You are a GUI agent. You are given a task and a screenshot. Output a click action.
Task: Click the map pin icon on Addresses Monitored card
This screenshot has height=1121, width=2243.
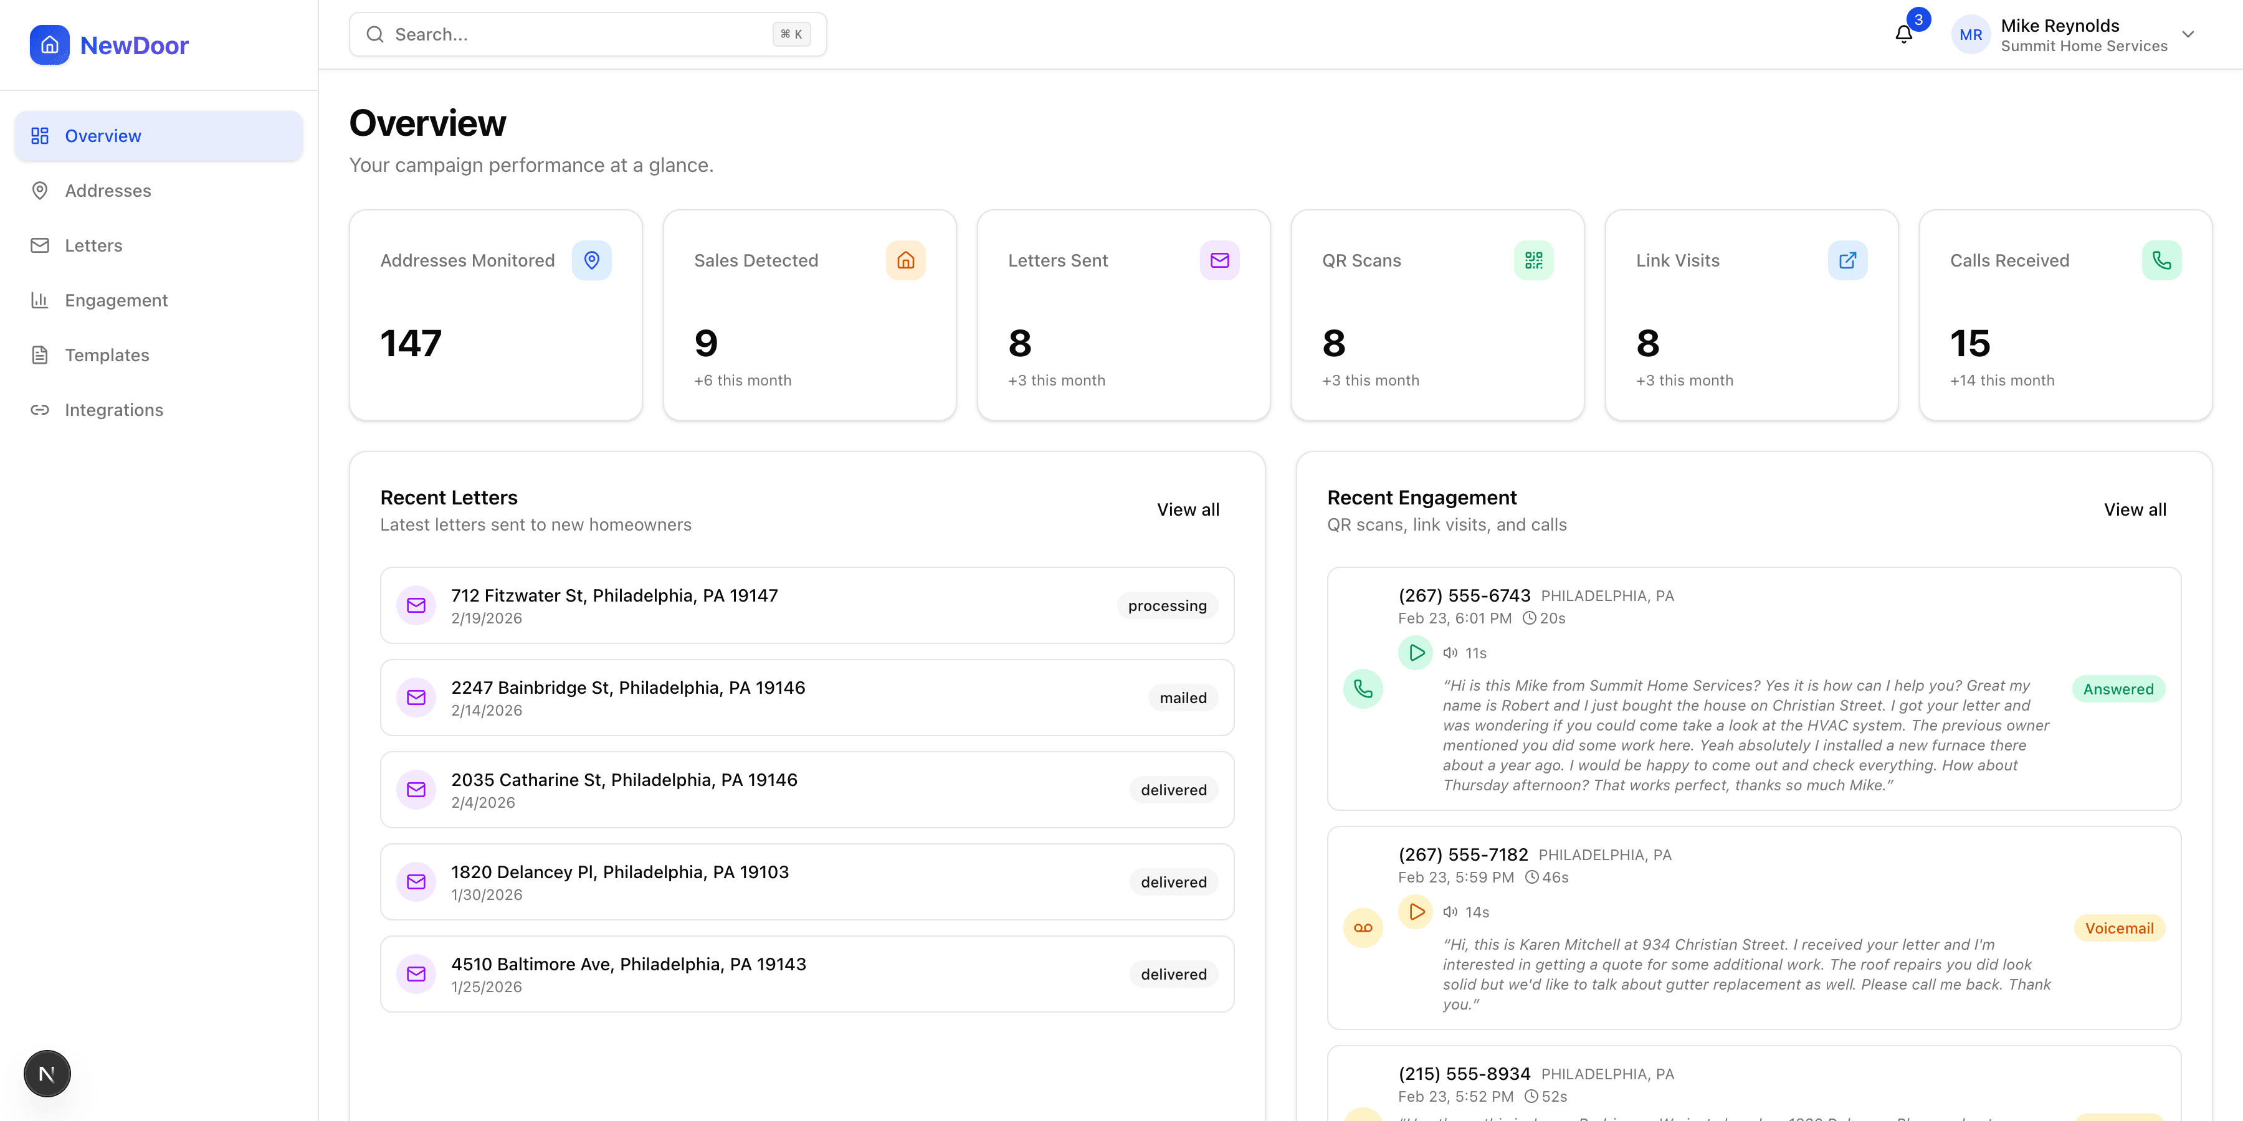point(592,259)
